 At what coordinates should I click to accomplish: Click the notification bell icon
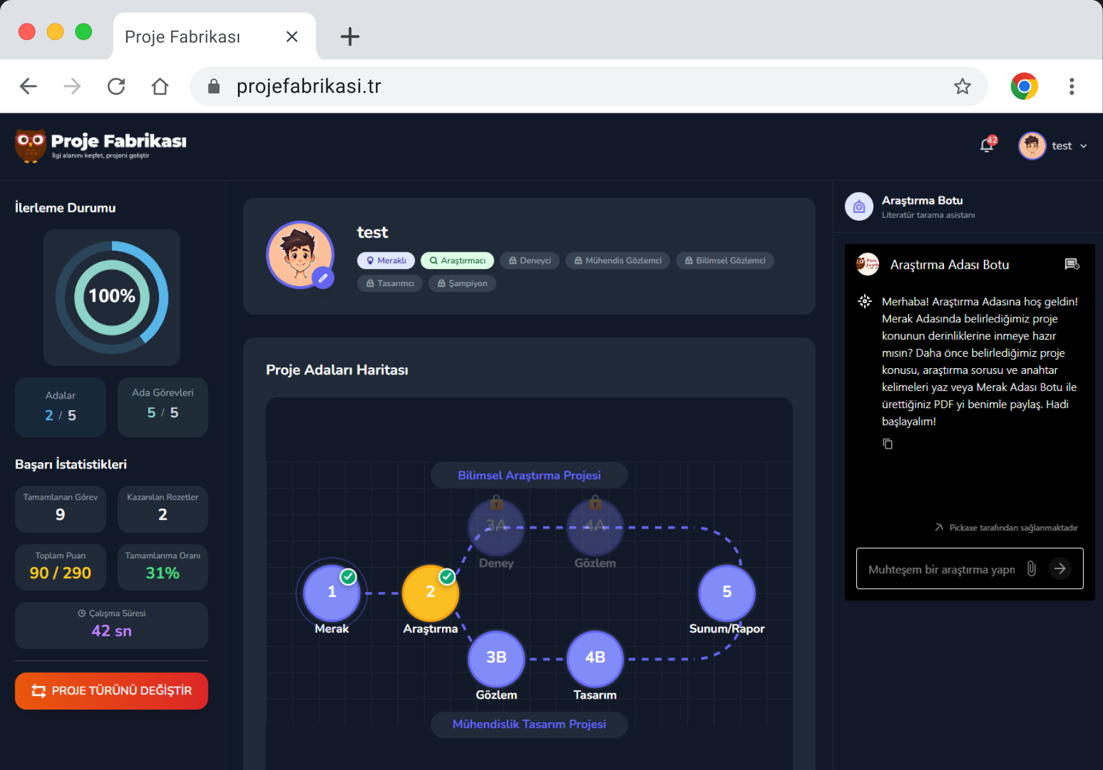point(987,146)
